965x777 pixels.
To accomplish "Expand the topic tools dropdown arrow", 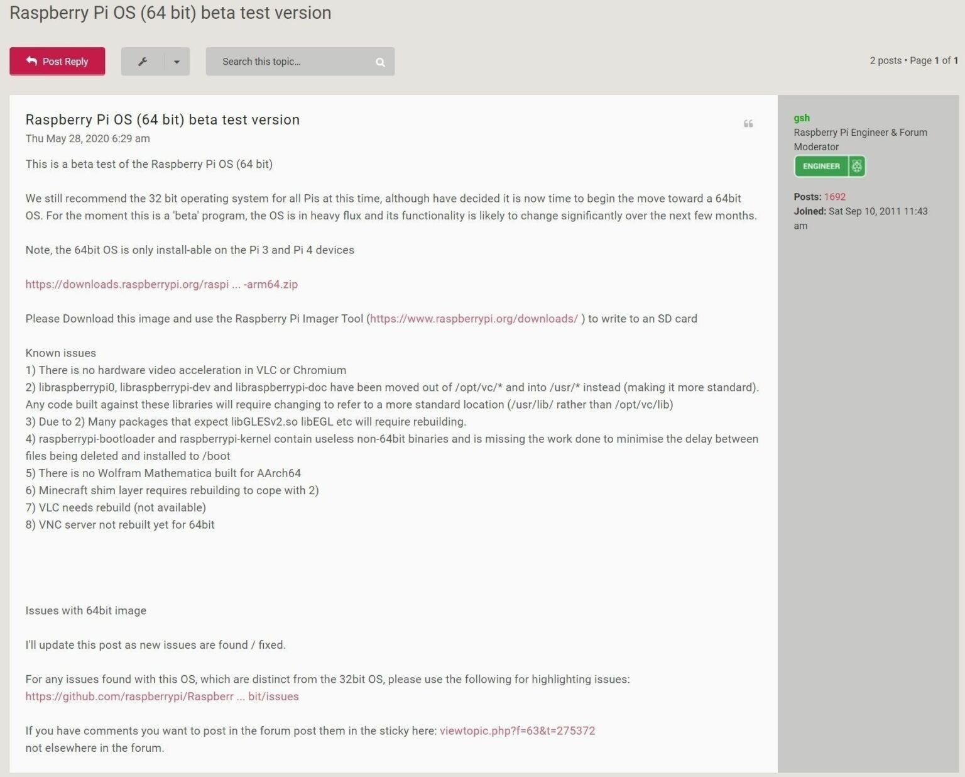I will [x=177, y=62].
